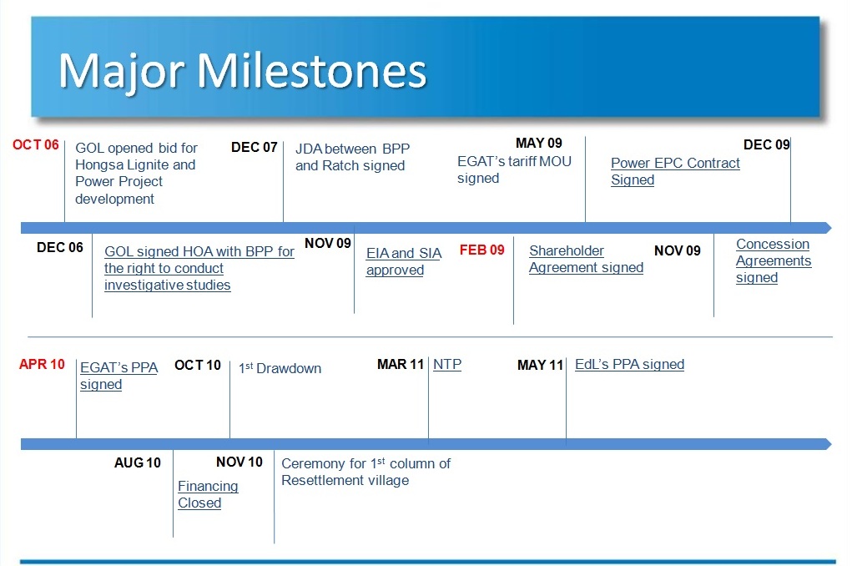This screenshot has height=566, width=852.
Task: Click the MAY 09 milestone date
Action: (x=538, y=143)
